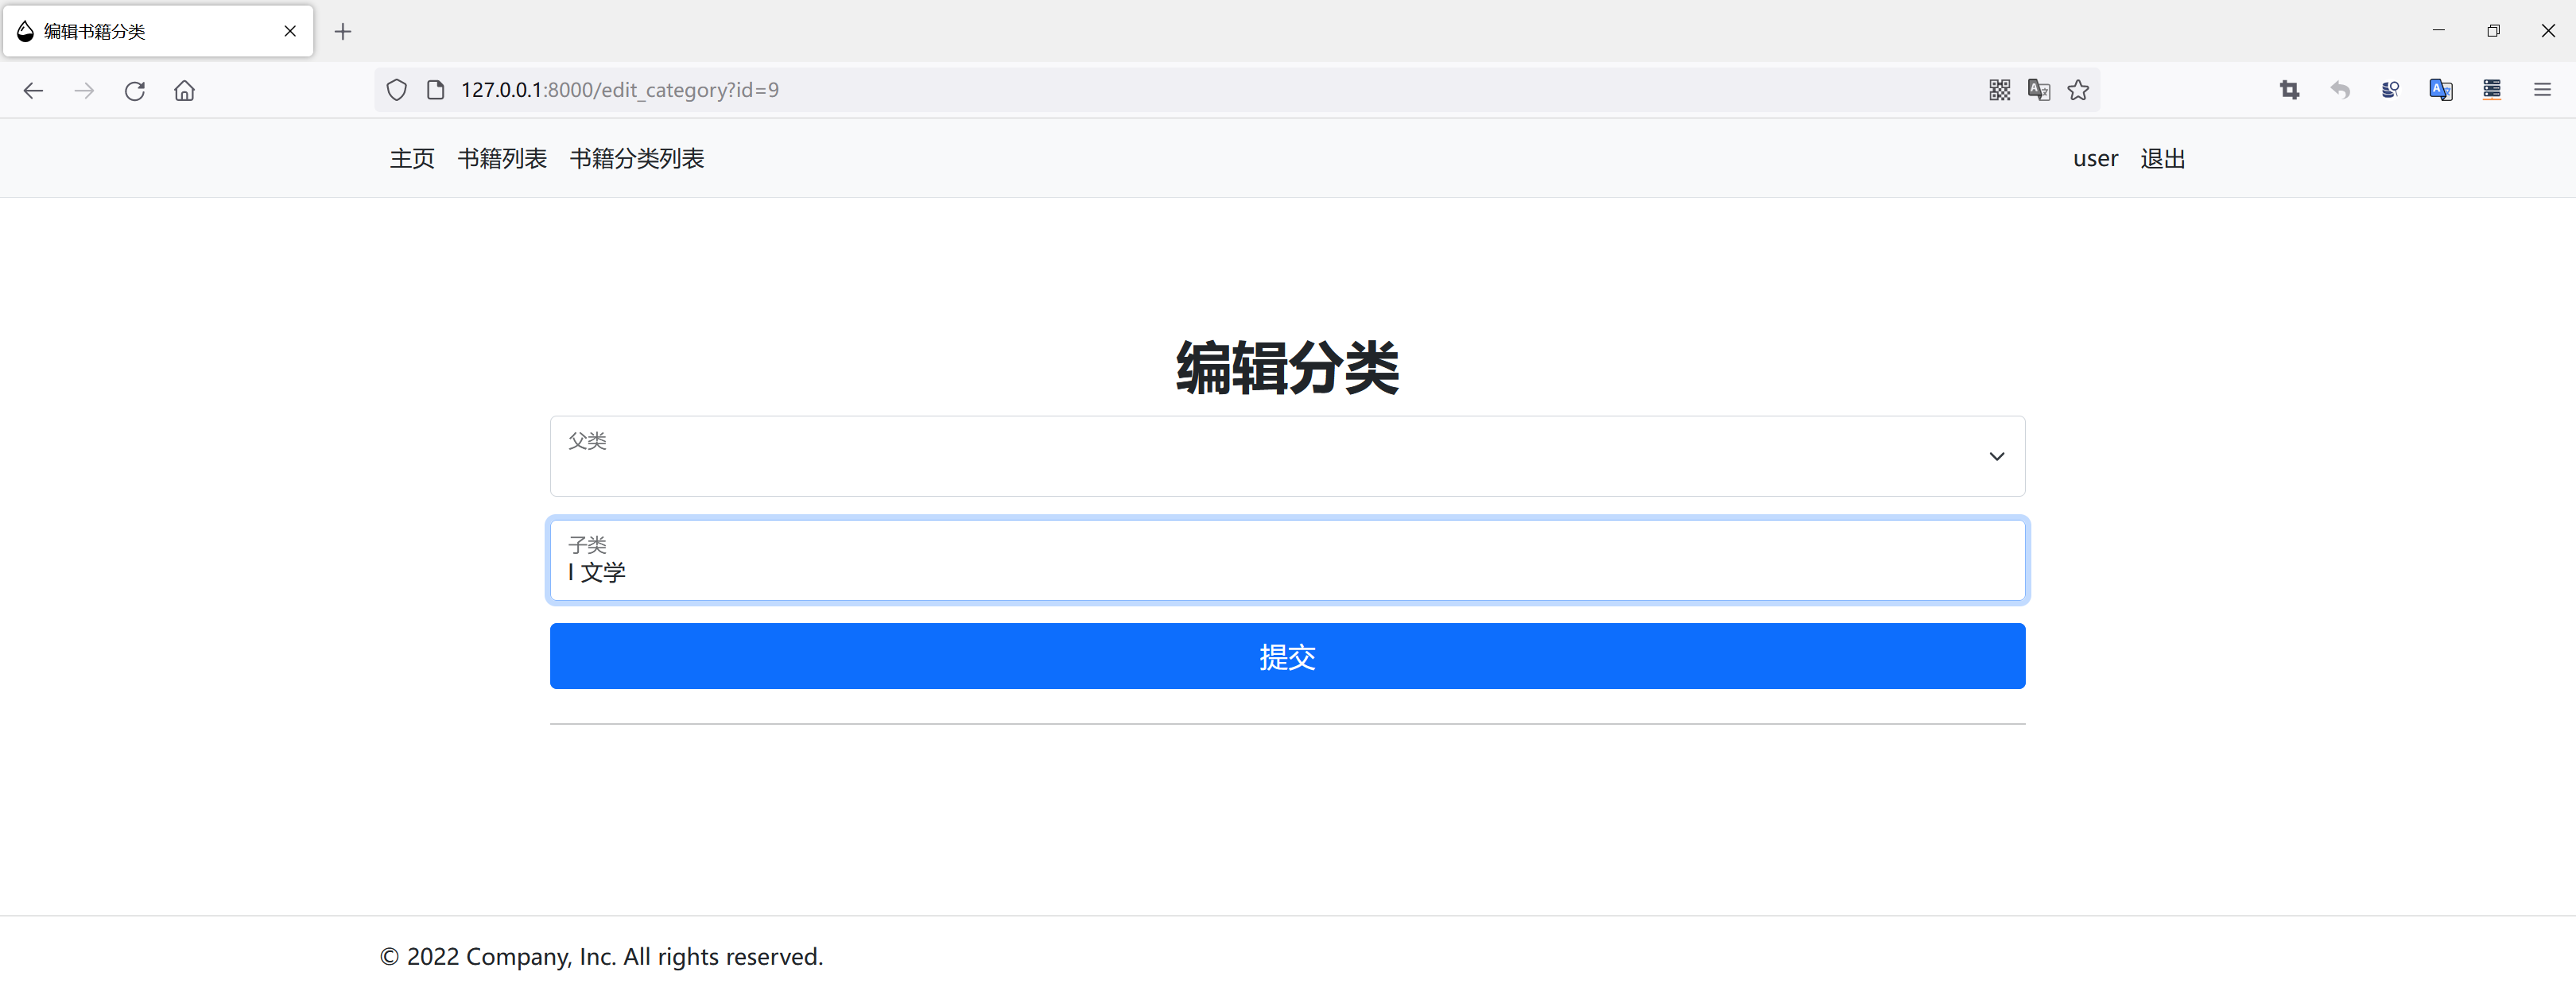This screenshot has height=995, width=2576.
Task: Go back using the browser back arrow
Action: [x=33, y=91]
